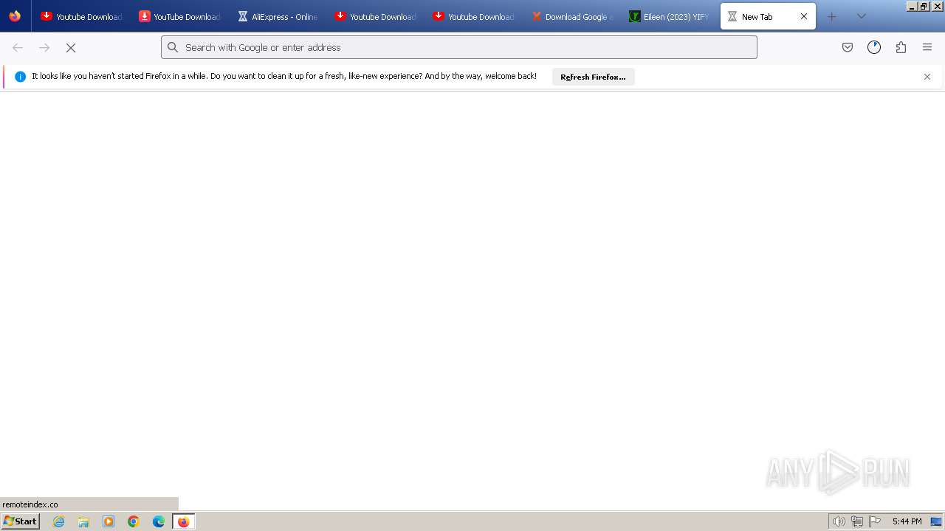
Task: Save page to Pocket
Action: (x=848, y=47)
